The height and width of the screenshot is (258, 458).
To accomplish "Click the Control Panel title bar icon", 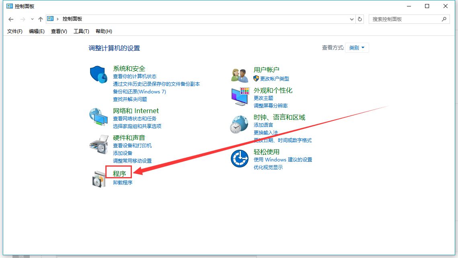I will point(10,6).
